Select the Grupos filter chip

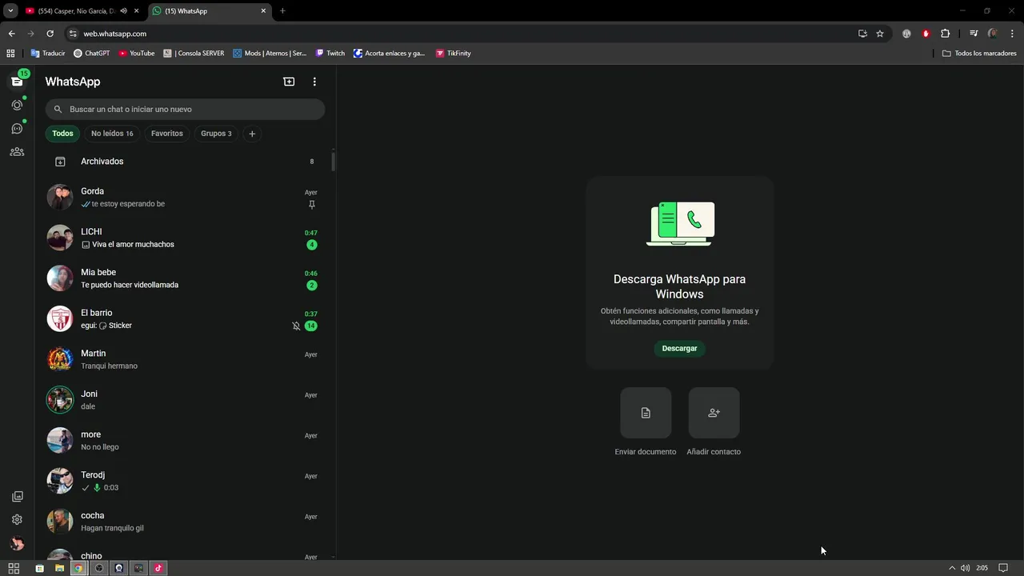point(216,134)
